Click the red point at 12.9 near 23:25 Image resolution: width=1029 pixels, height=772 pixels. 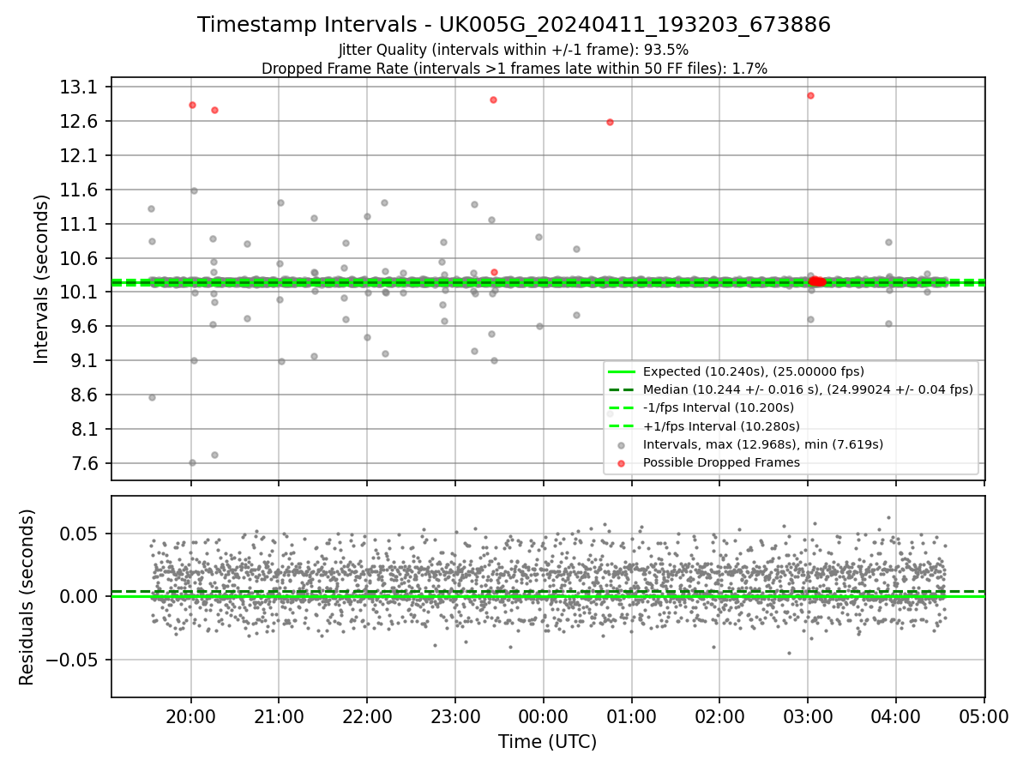[493, 100]
